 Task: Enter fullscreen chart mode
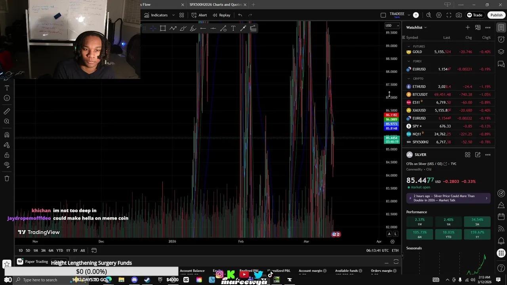click(x=449, y=15)
